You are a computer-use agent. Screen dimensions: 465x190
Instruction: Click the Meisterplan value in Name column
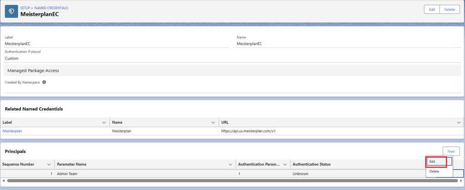122,131
